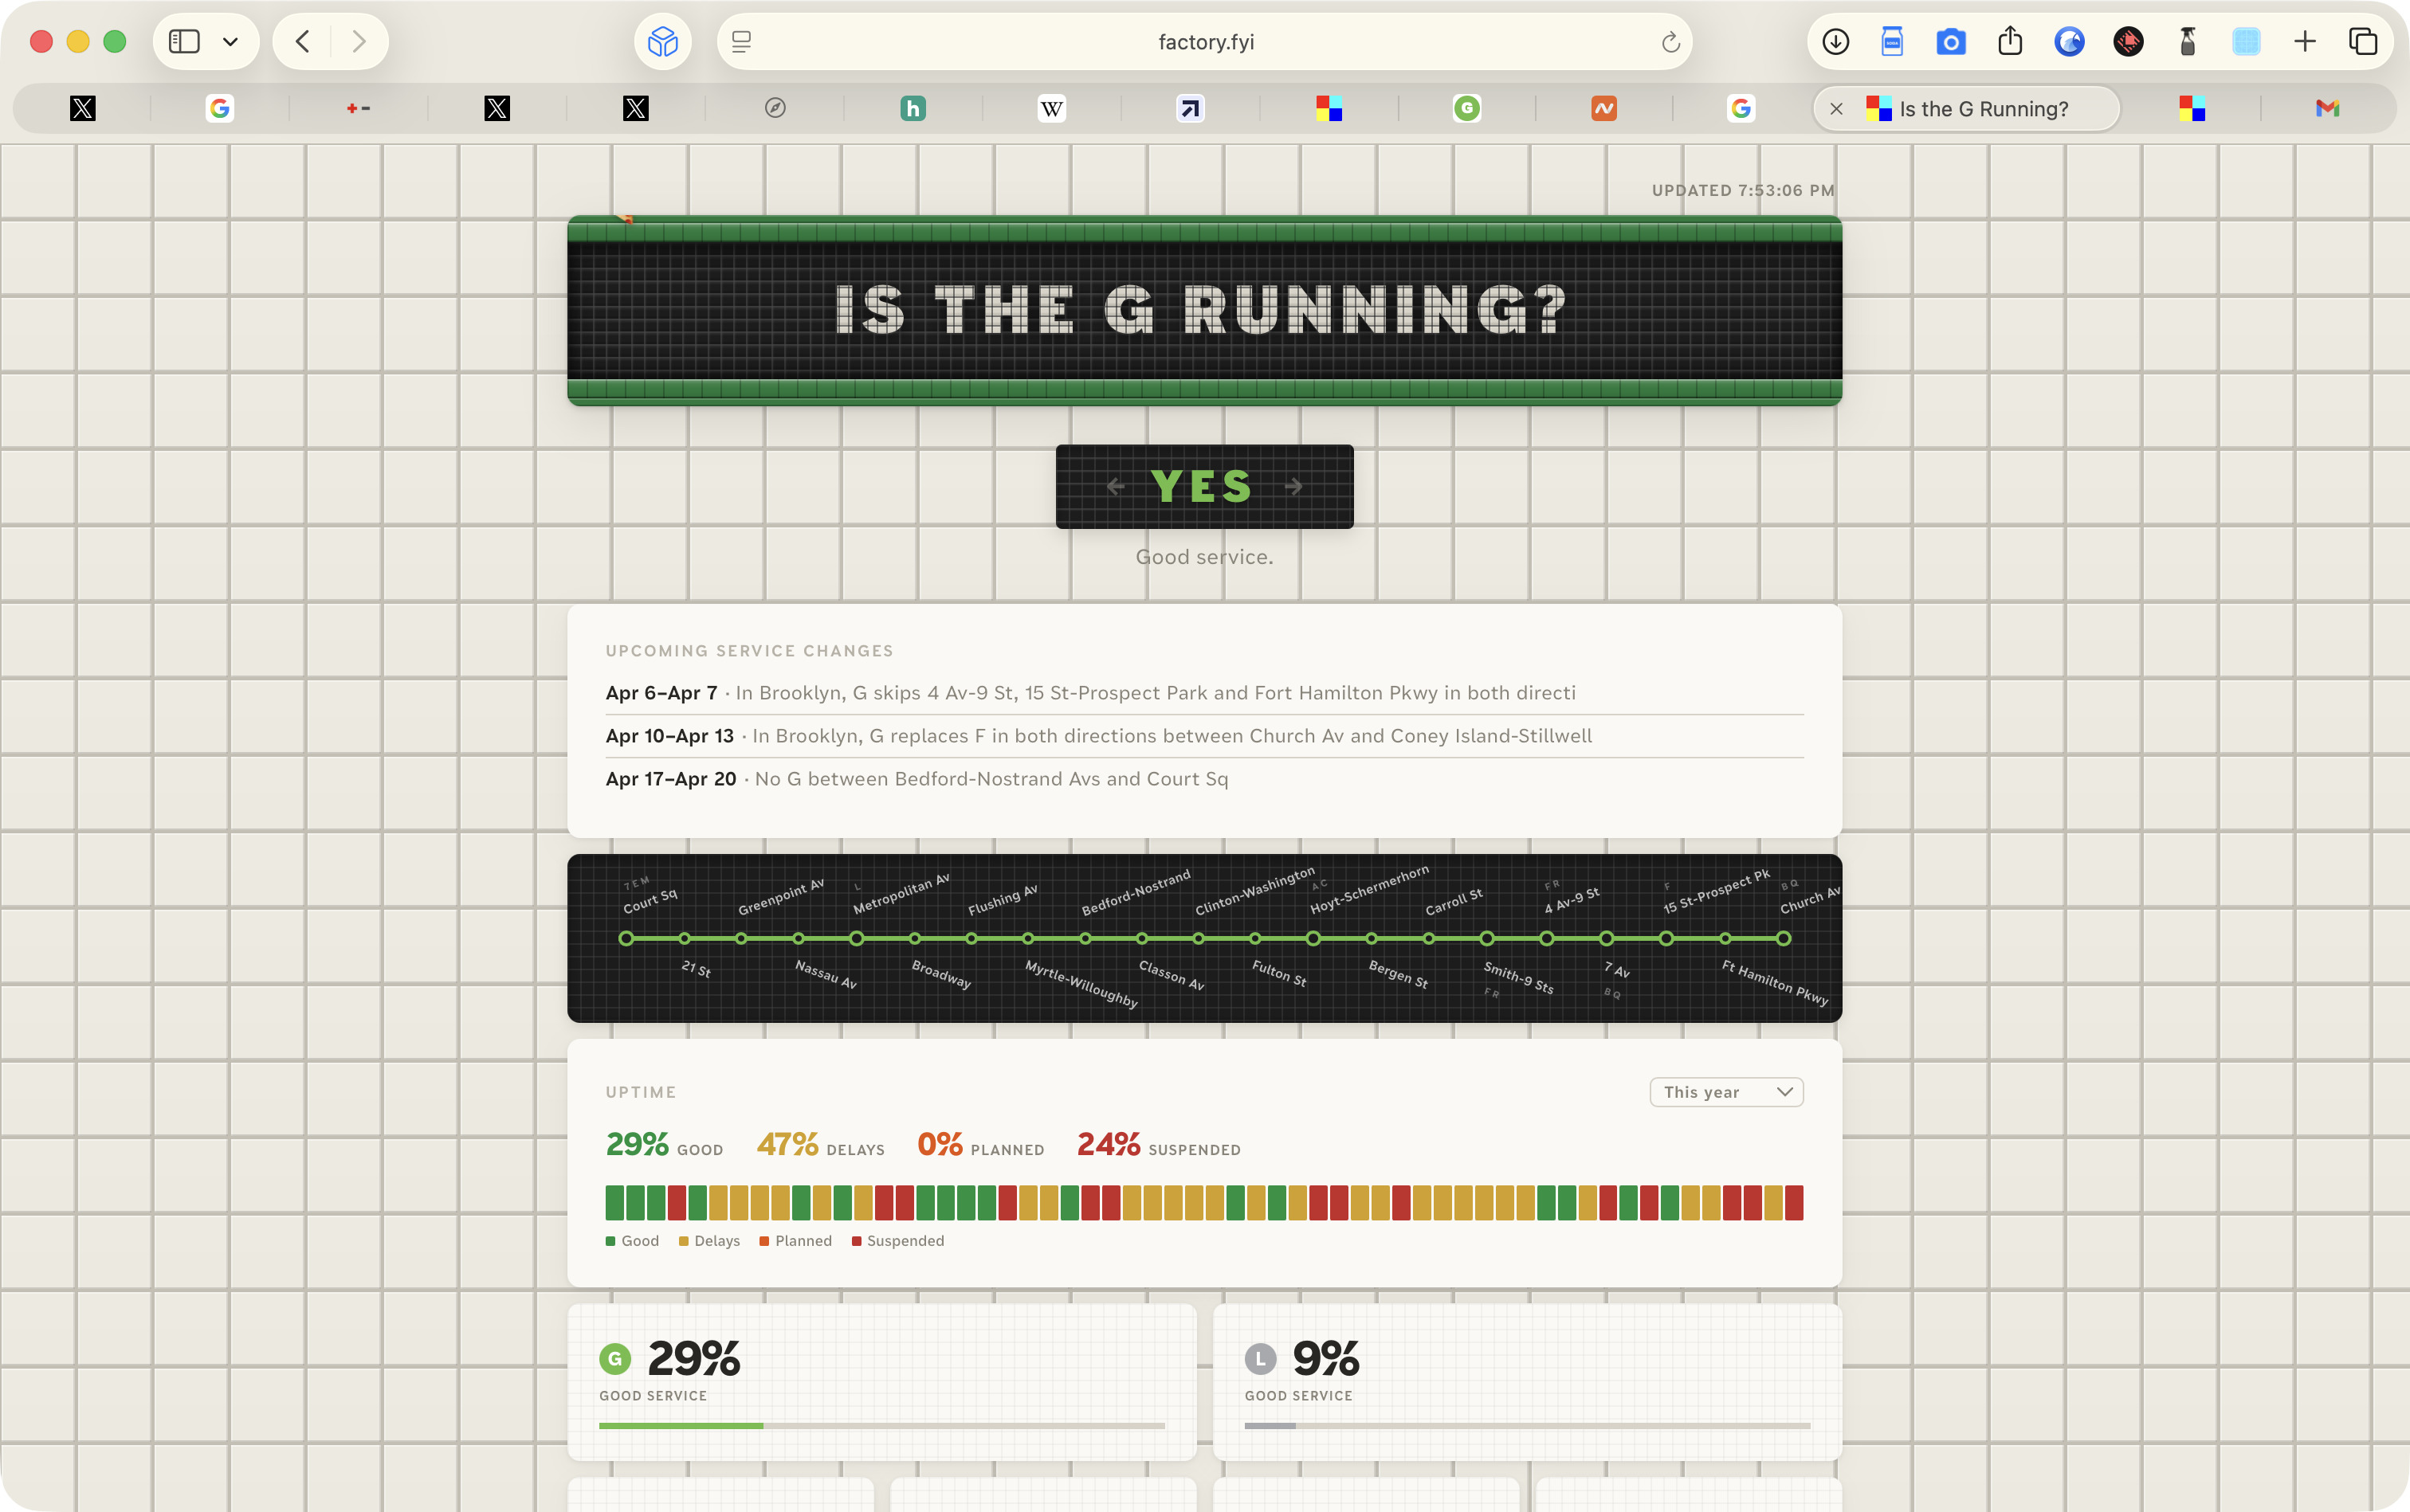The height and width of the screenshot is (1512, 2410).
Task: Click the Suspended legend swatch
Action: [x=857, y=1241]
